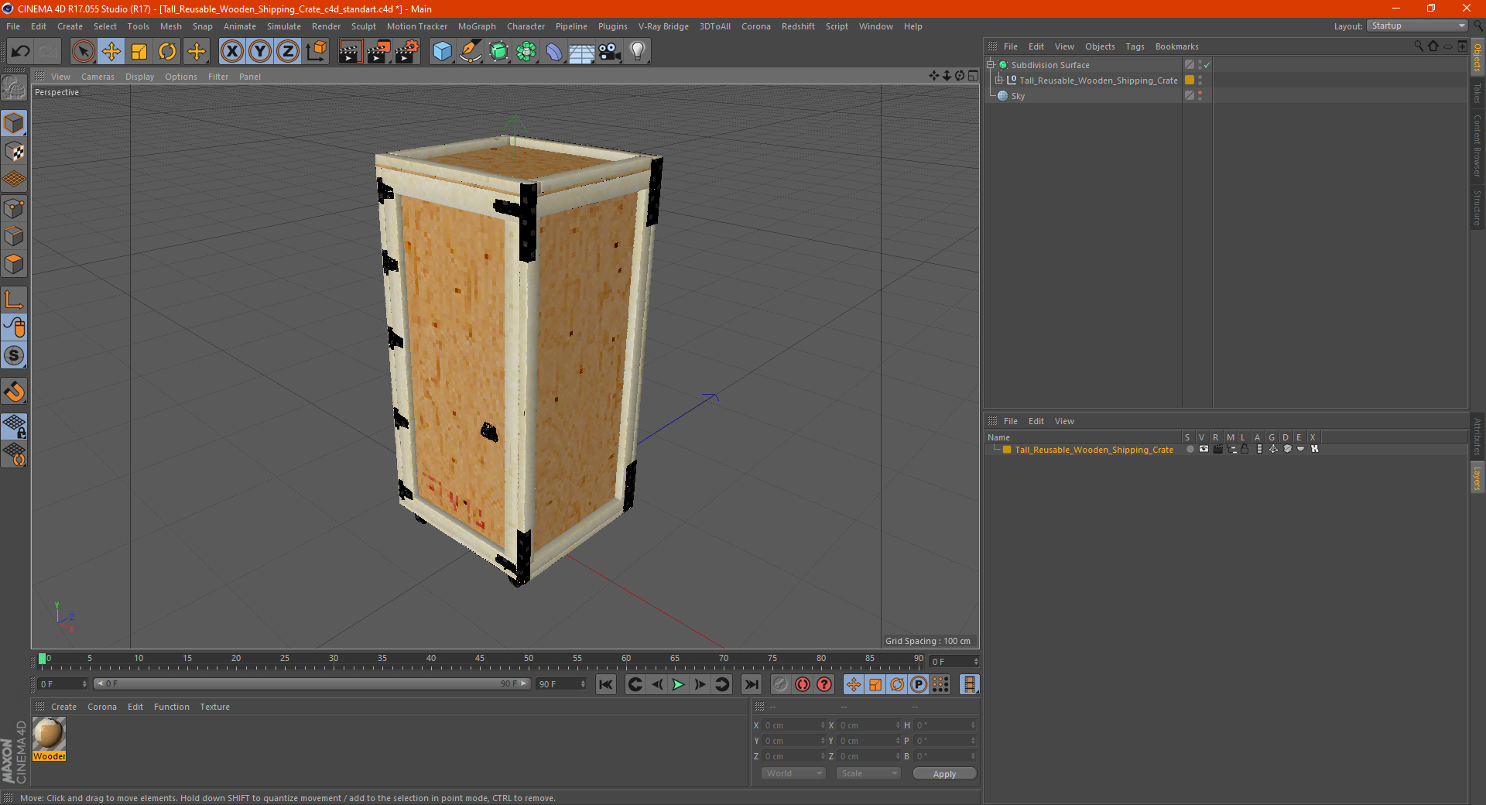The width and height of the screenshot is (1486, 805).
Task: Toggle Subdivision Surface green enable checkmark
Action: (x=1207, y=65)
